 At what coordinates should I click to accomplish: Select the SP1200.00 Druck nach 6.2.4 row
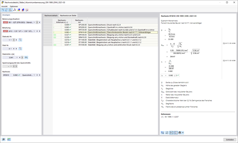(x=101, y=25)
